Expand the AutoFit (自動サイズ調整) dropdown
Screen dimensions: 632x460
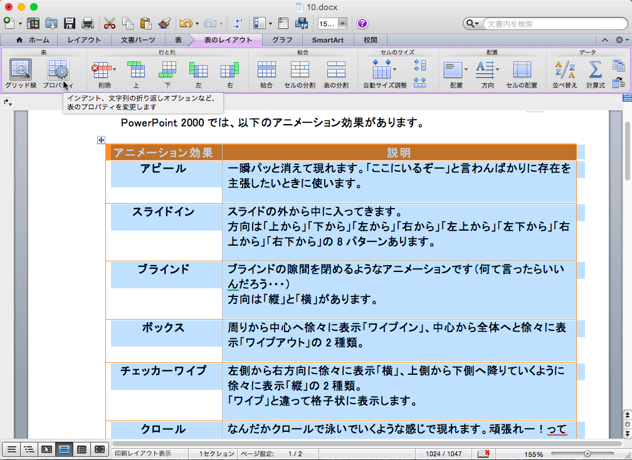pyautogui.click(x=394, y=70)
